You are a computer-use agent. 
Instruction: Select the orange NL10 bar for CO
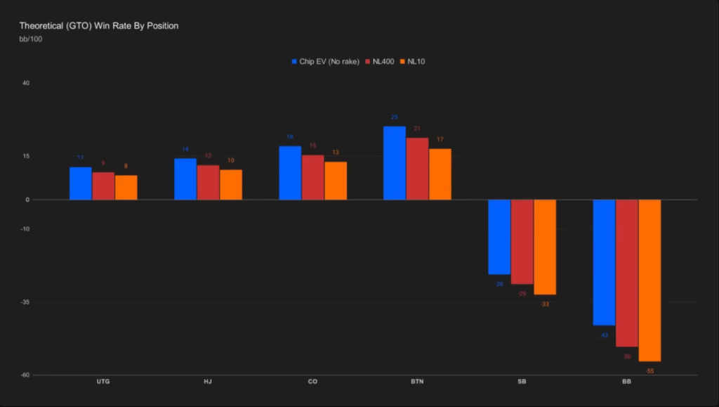coord(336,181)
